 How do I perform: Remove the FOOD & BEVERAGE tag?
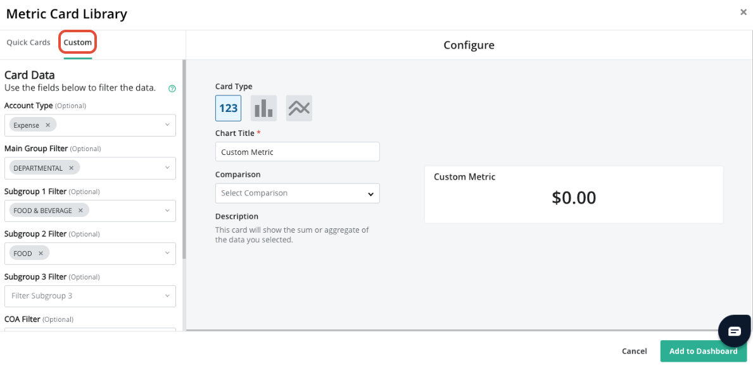coord(80,211)
